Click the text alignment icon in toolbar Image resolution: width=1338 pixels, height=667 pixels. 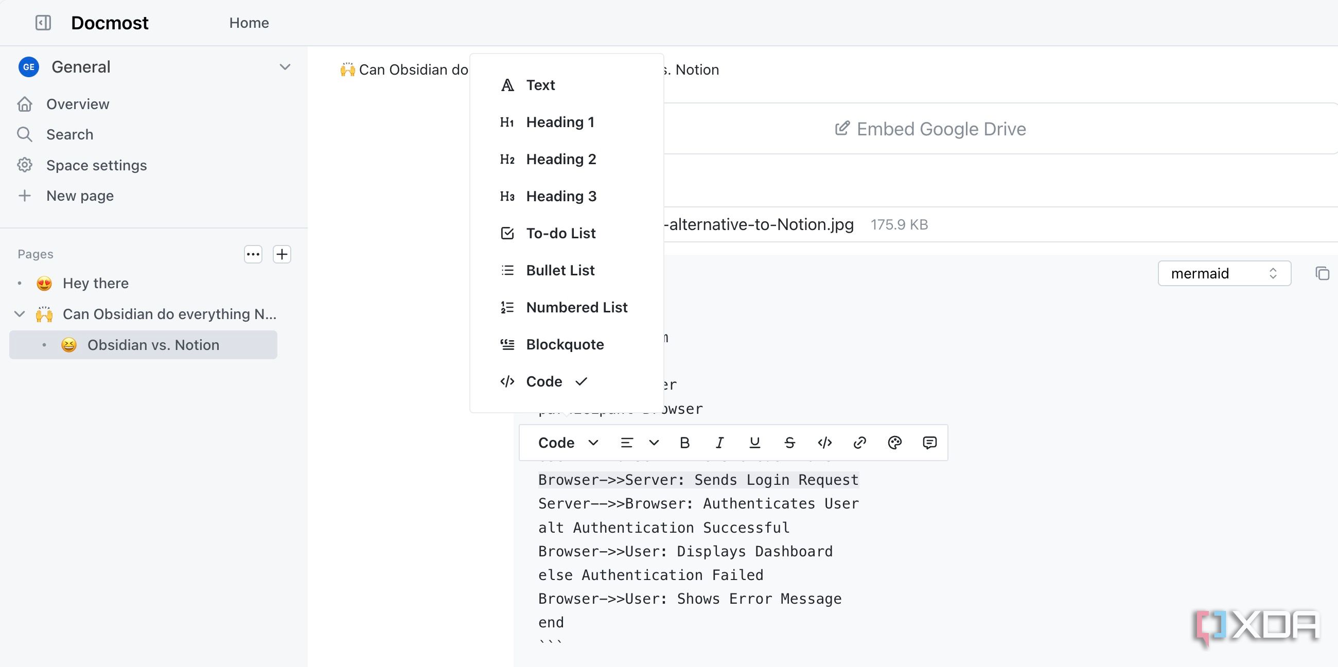click(627, 443)
